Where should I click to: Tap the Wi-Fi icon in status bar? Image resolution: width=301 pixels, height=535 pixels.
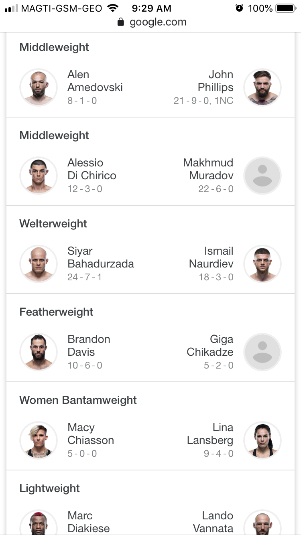tap(114, 8)
